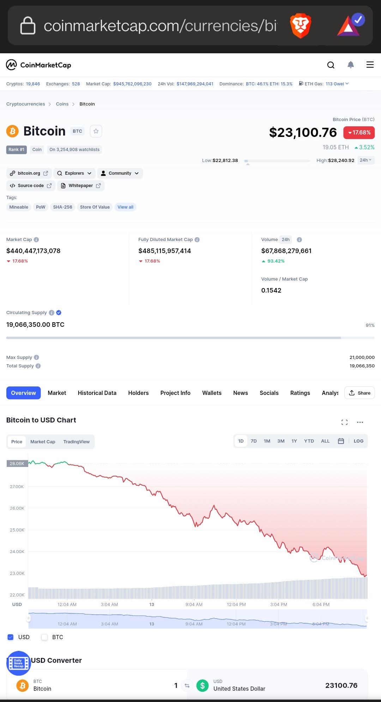Click the chart range slider left handle
Image resolution: width=381 pixels, height=702 pixels.
click(29, 619)
